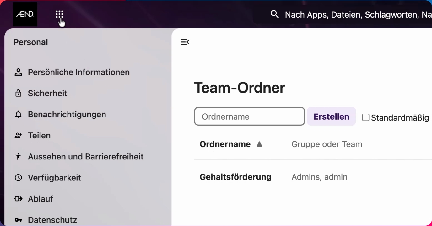Toggle sort arrow next to Ordnername header
This screenshot has width=432, height=226.
coord(259,144)
